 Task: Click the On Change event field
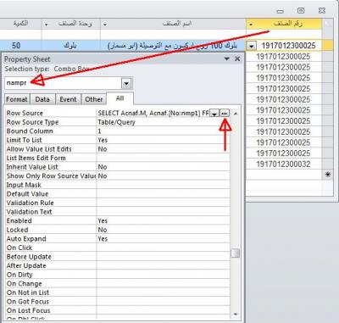(x=163, y=283)
